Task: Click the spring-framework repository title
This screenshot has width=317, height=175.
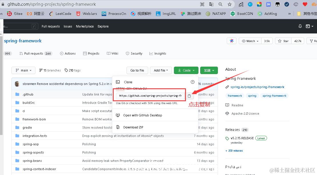Action: (x=23, y=41)
